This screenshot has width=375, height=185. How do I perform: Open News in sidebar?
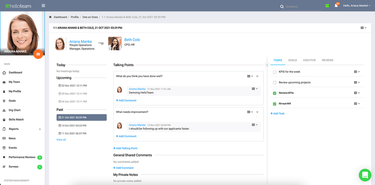tap(12, 138)
